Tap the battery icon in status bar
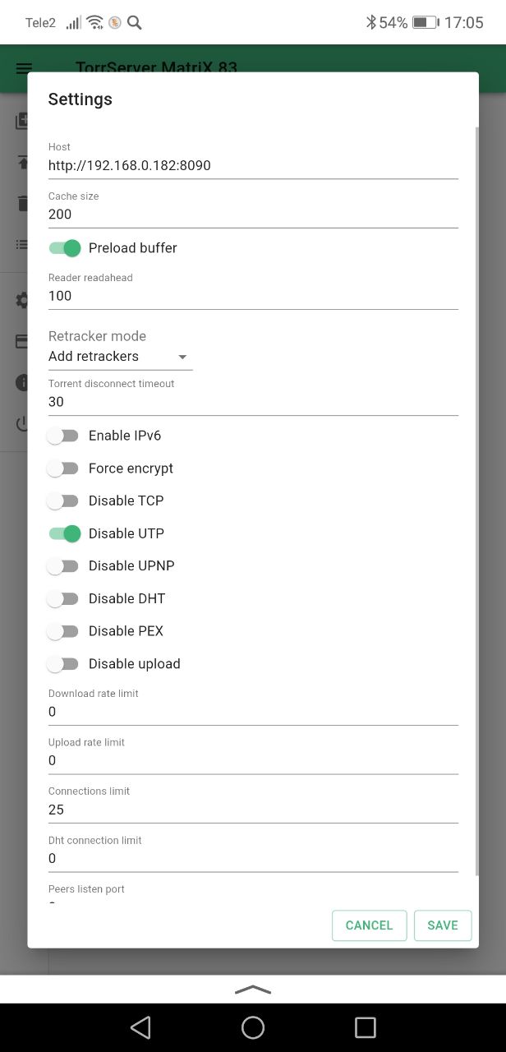The width and height of the screenshot is (506, 1052). click(425, 22)
